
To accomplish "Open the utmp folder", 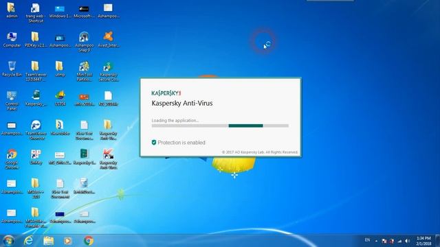I will coord(60,69).
